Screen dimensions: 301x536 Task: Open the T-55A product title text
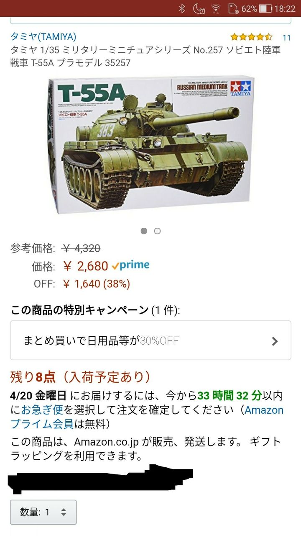[145, 57]
